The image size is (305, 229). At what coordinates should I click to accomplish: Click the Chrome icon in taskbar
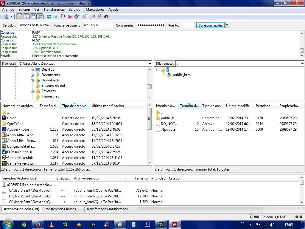coord(24,225)
